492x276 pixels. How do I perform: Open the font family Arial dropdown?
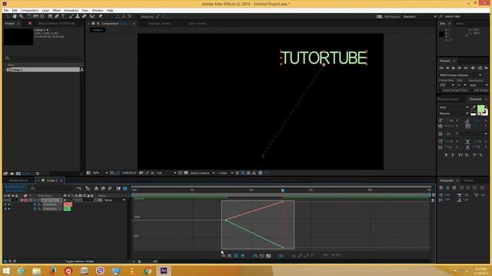[x=454, y=107]
